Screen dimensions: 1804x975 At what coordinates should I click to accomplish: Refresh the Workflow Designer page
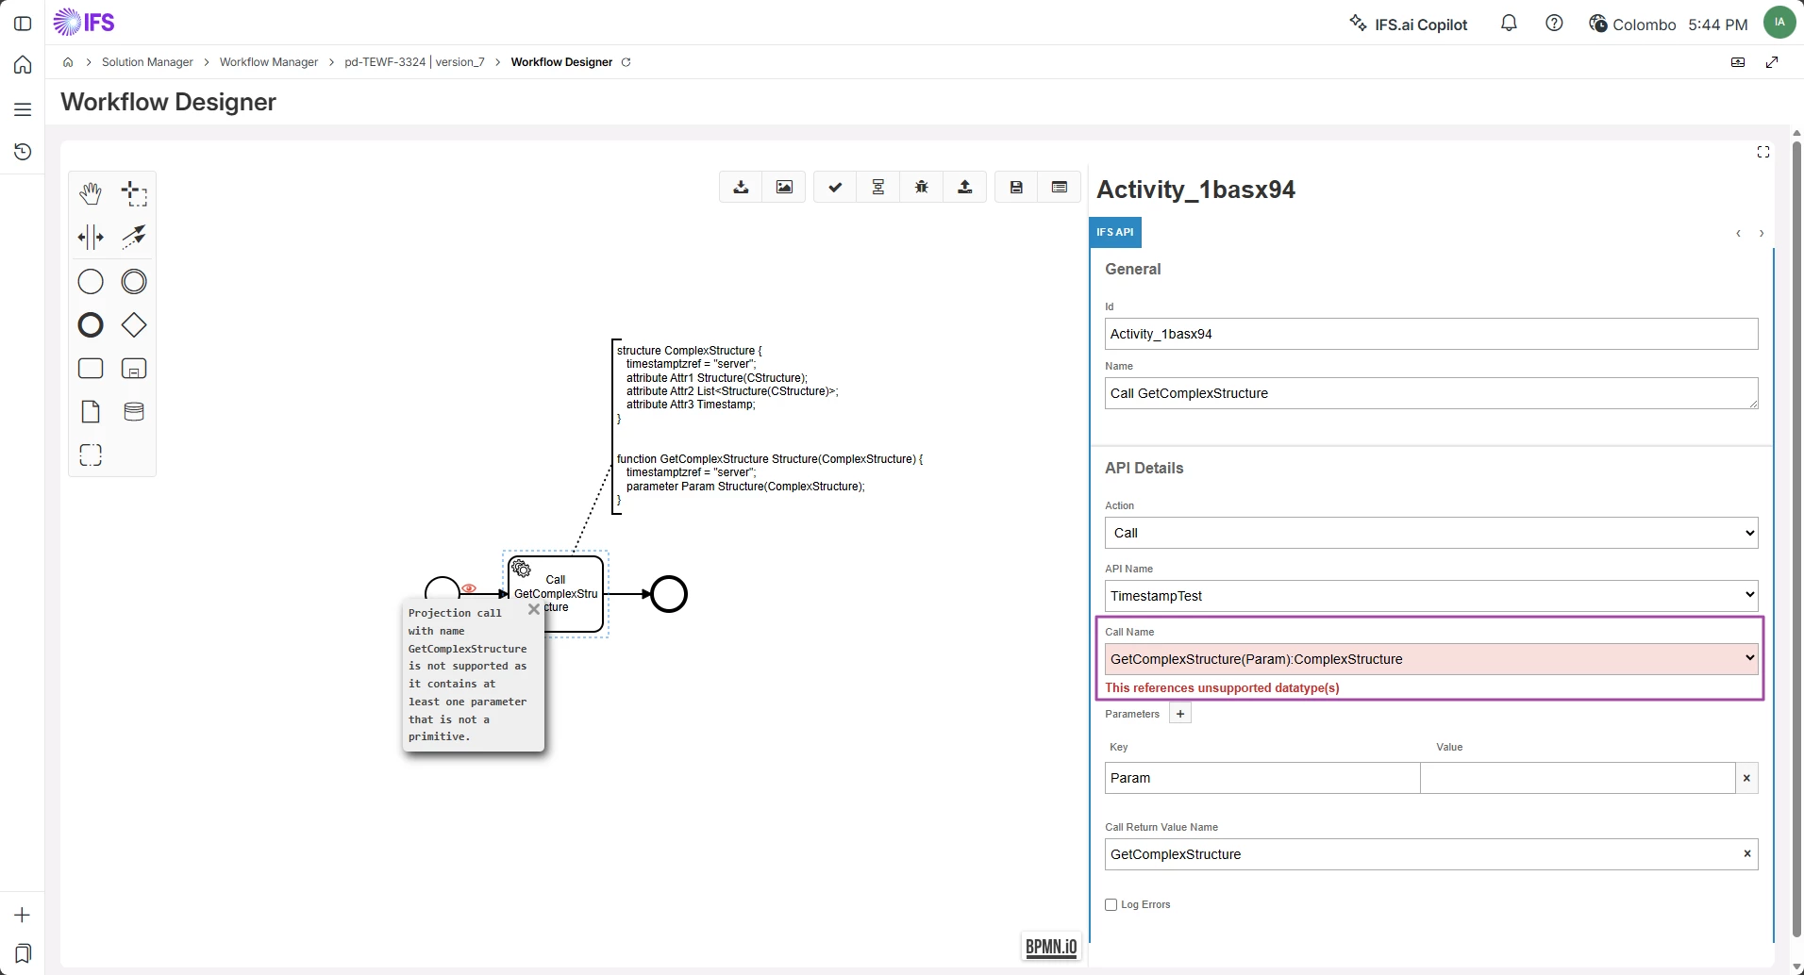point(626,62)
